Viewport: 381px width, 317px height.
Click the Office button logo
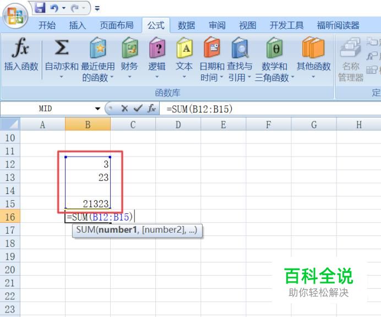pyautogui.click(x=15, y=17)
